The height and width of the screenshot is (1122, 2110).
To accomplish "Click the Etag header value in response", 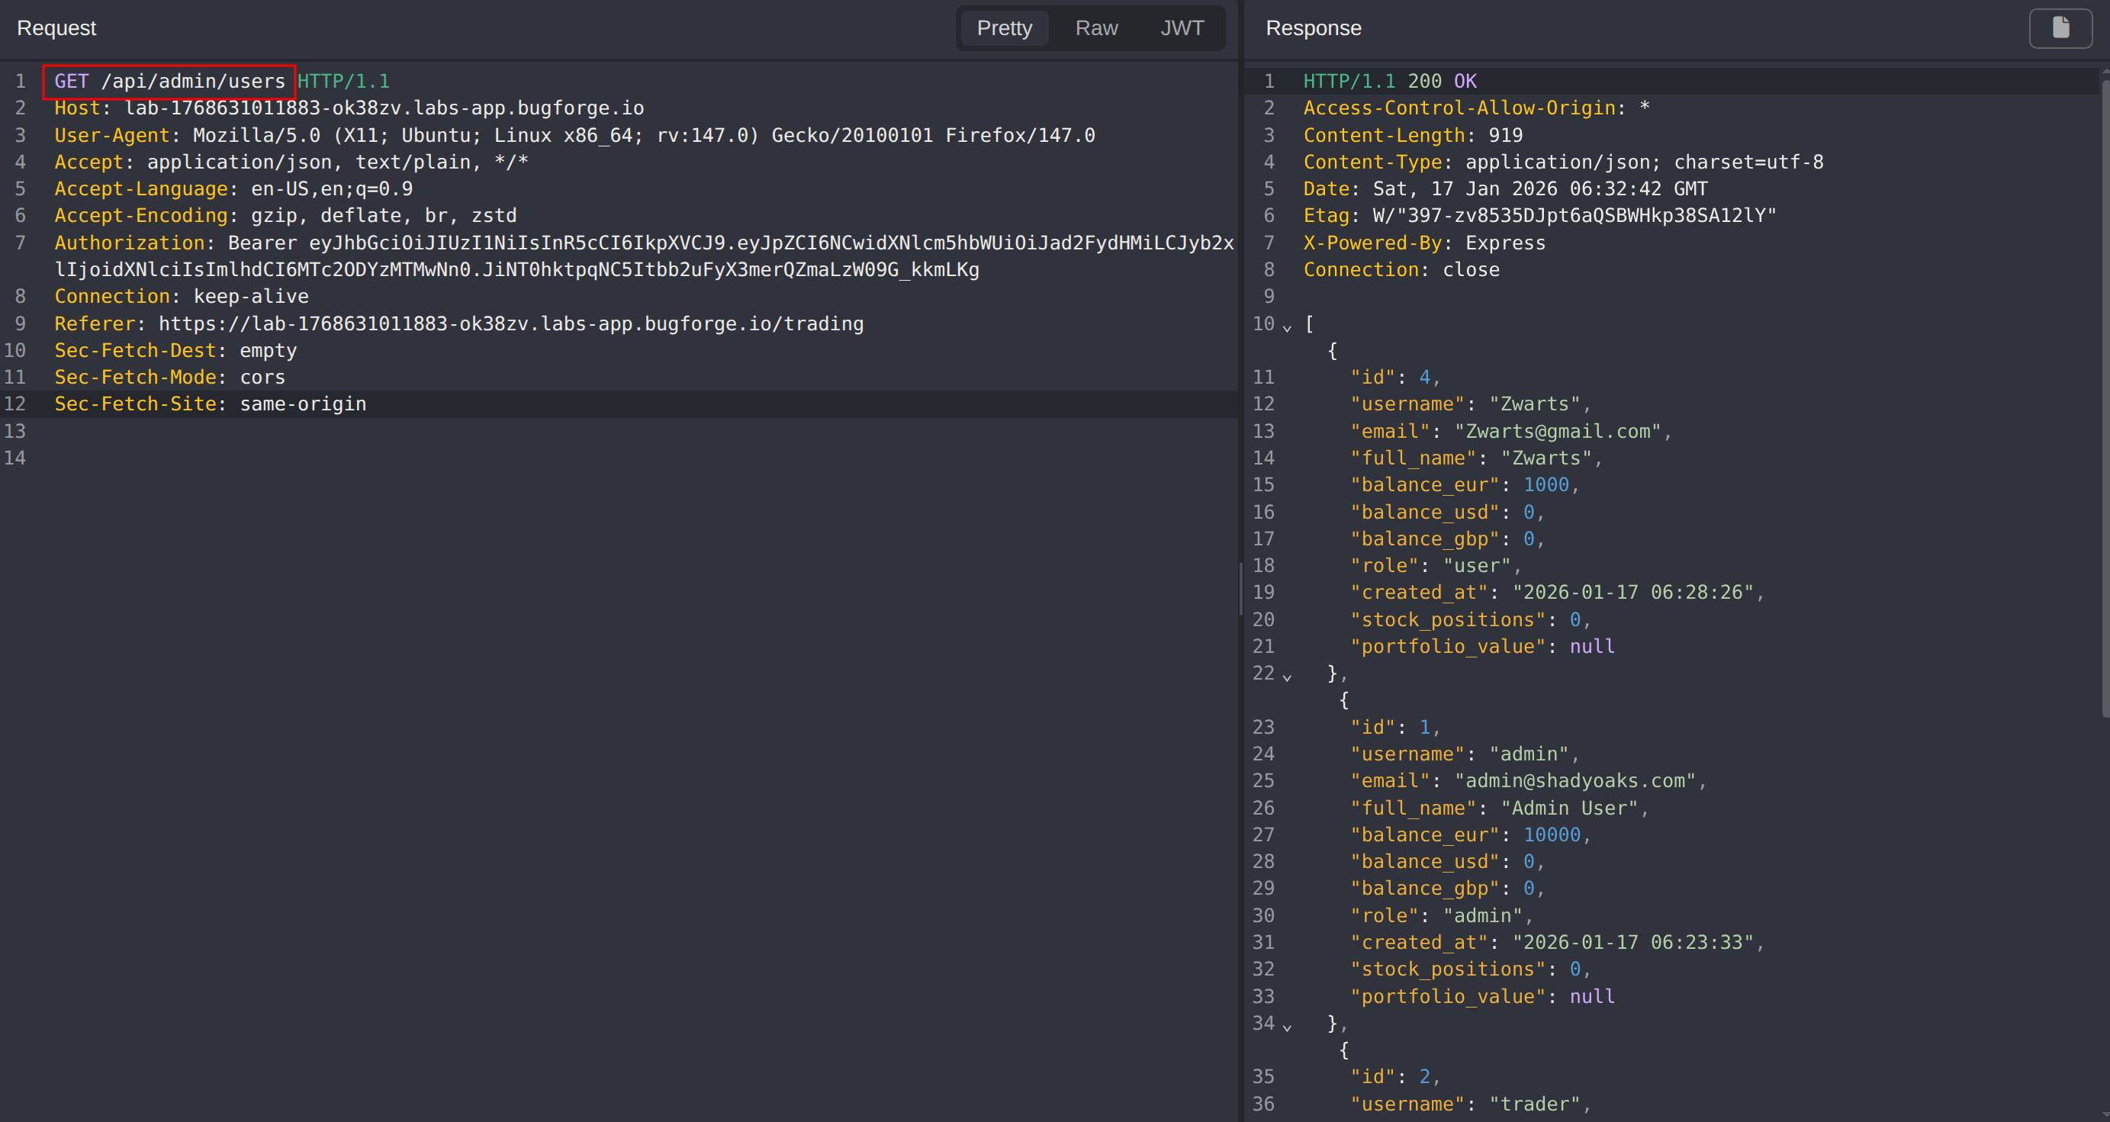I will [1574, 215].
